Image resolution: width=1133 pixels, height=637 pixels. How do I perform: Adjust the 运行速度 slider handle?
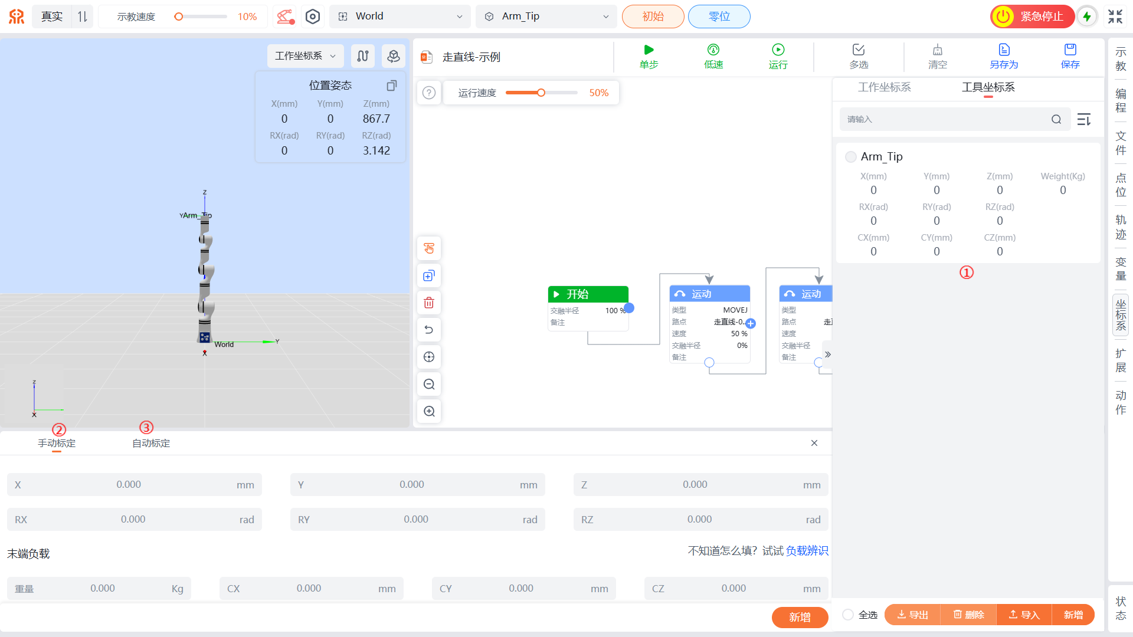(x=541, y=93)
